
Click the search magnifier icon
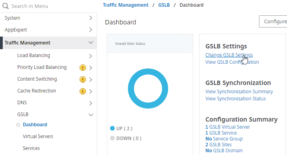click(6, 6)
